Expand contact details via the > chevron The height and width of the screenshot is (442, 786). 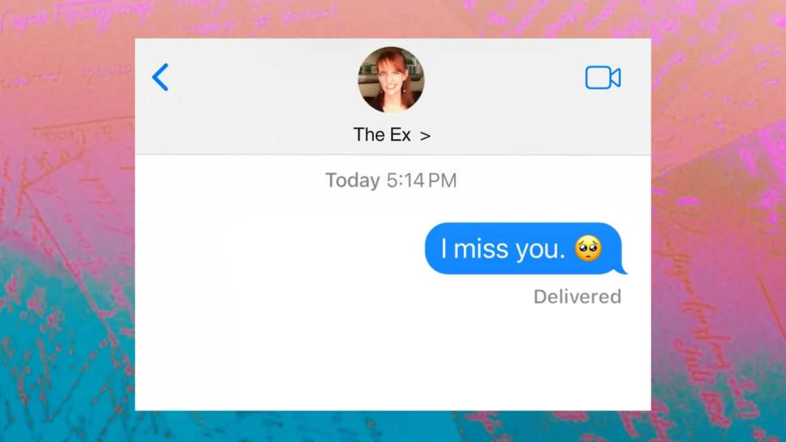(425, 136)
